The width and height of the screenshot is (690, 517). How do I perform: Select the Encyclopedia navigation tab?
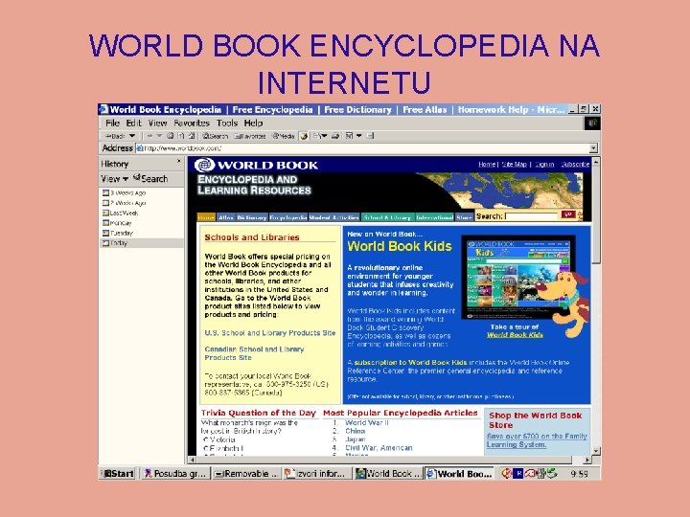(x=288, y=217)
